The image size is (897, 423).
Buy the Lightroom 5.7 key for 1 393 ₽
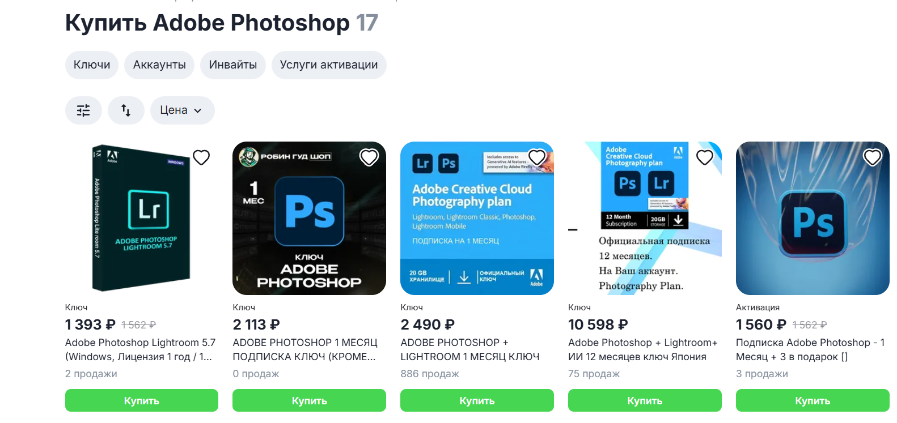pos(142,400)
